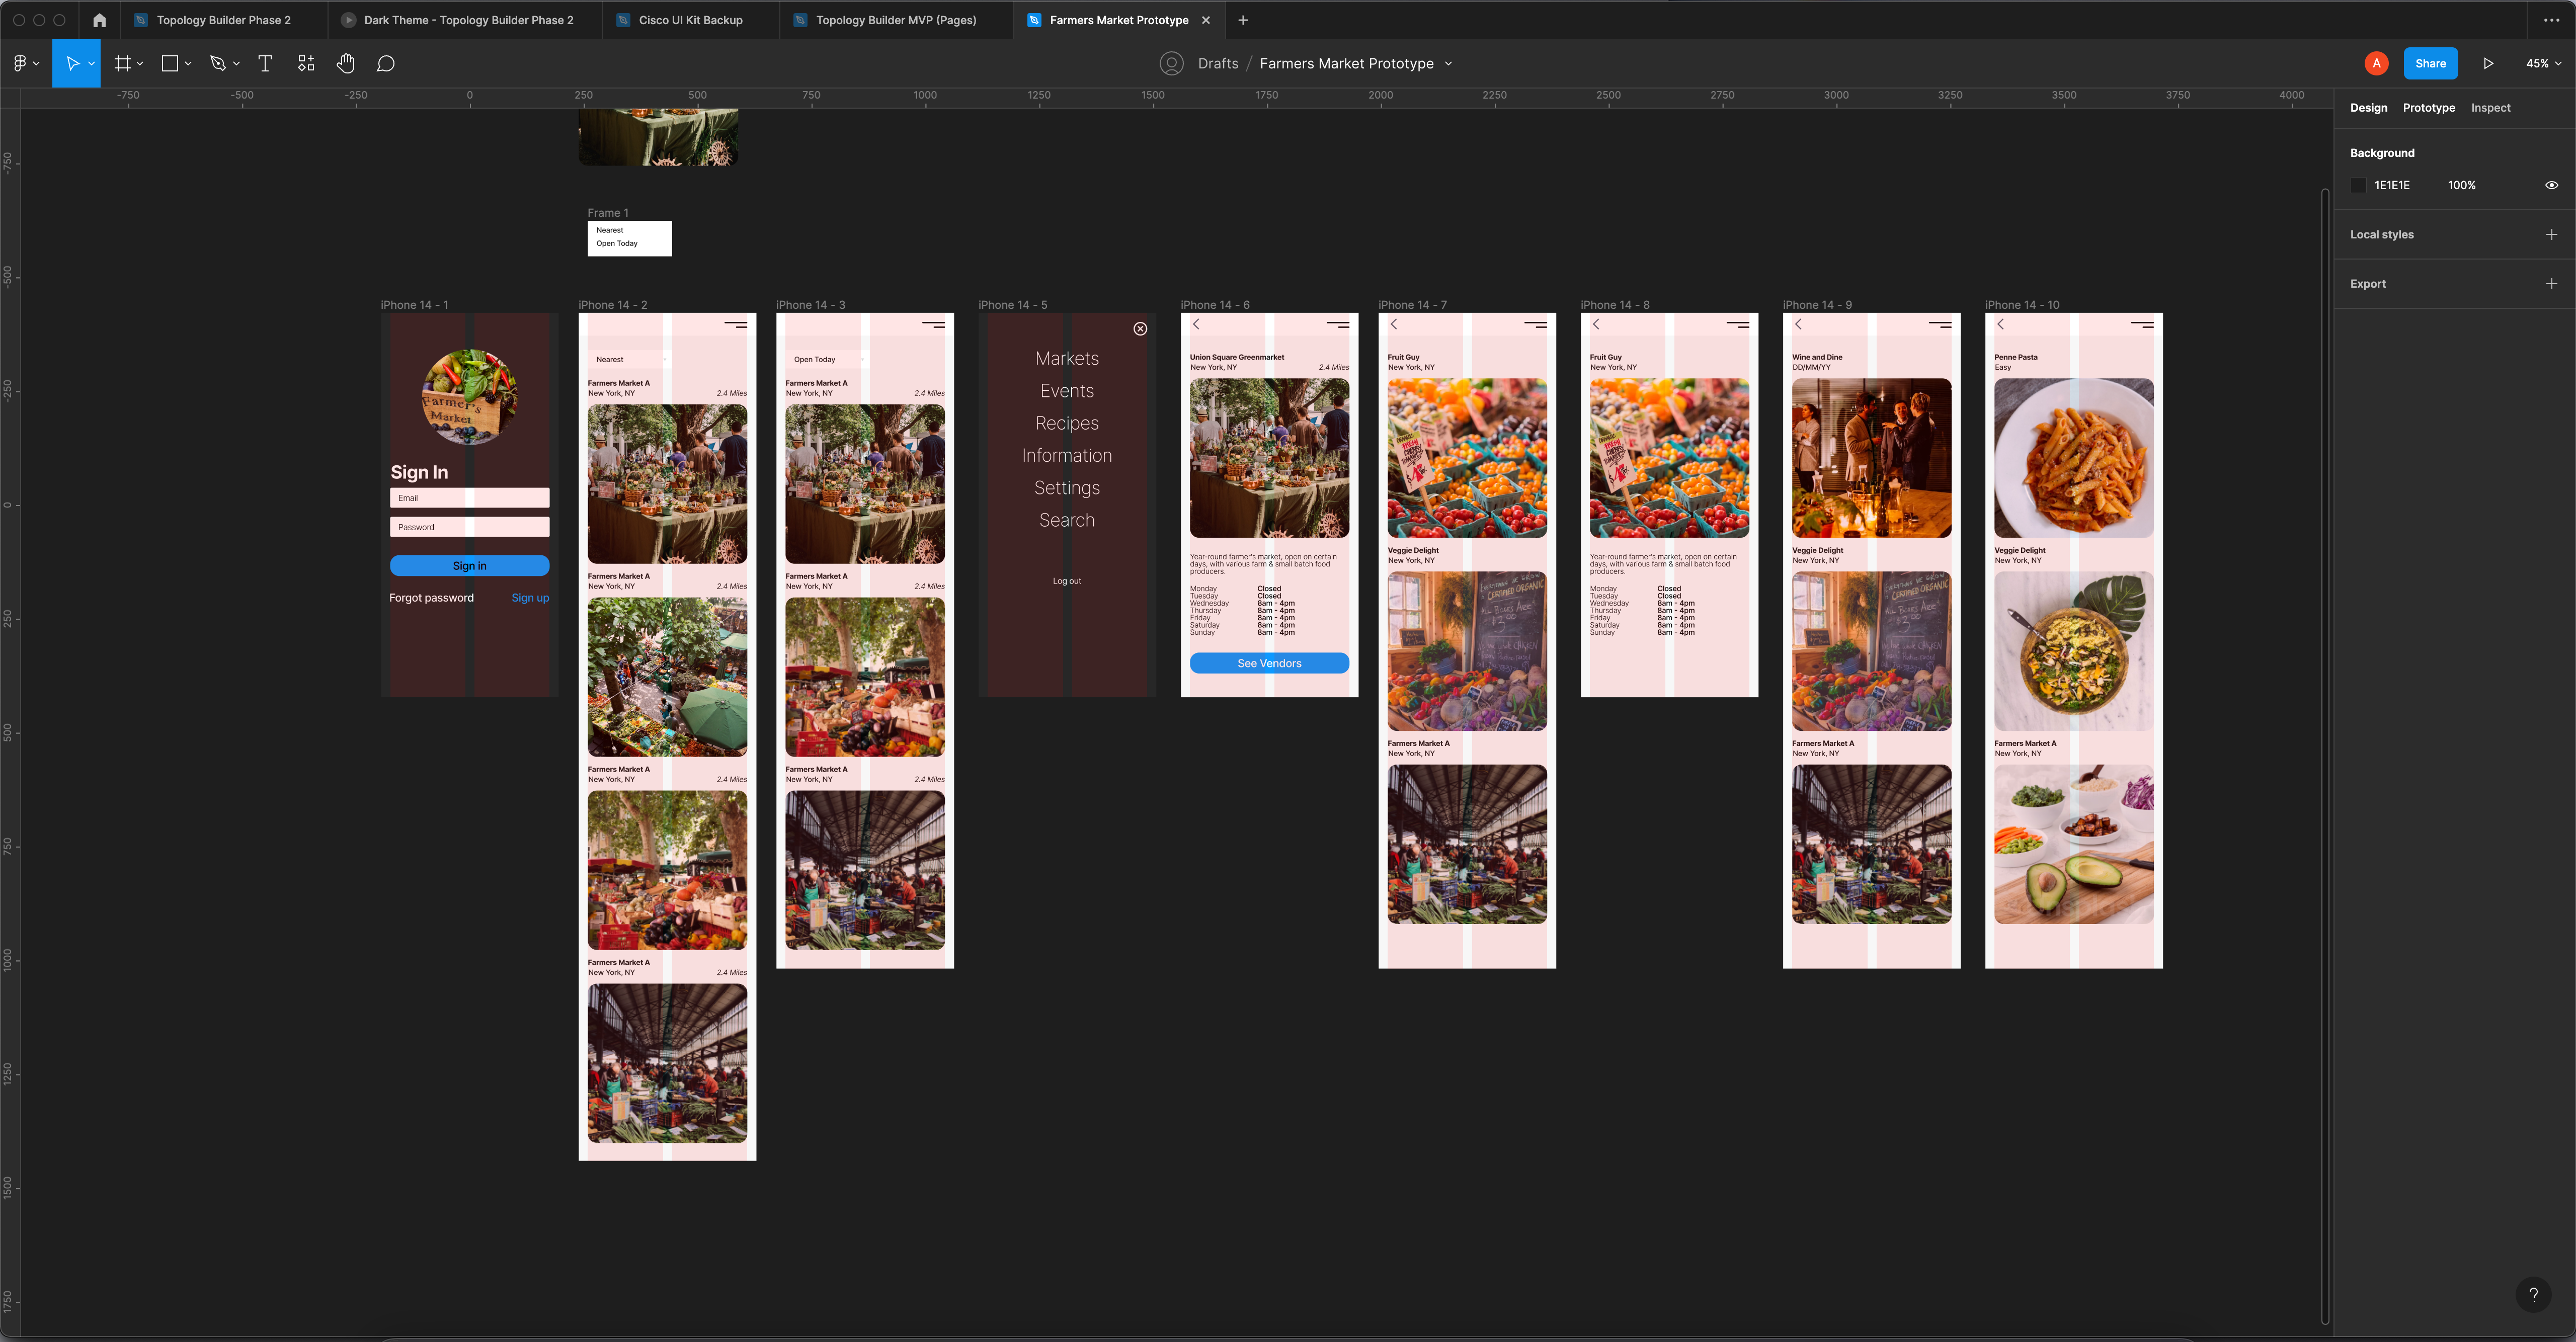This screenshot has width=2576, height=1342.
Task: Click the Penne Pasta photo thumbnail
Action: pyautogui.click(x=2073, y=458)
